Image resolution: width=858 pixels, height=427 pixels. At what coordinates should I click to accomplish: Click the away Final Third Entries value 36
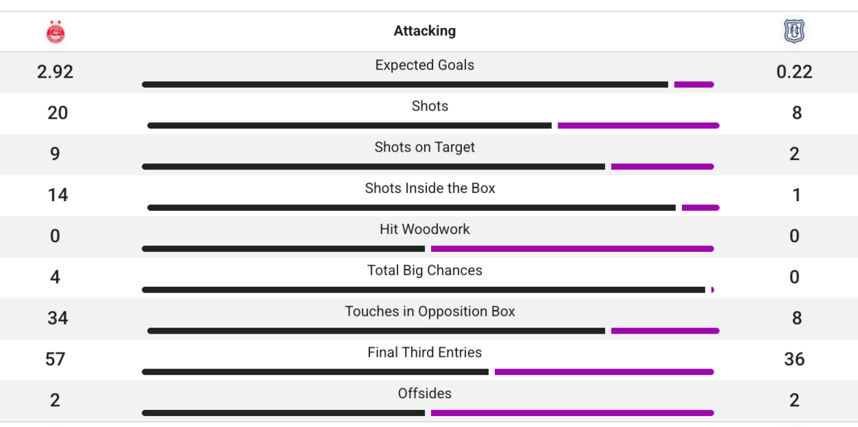click(x=794, y=359)
